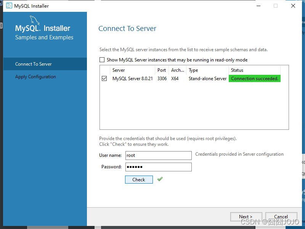Screen dimensions: 305x229
Task: Focus the Password input field
Action: coord(159,167)
